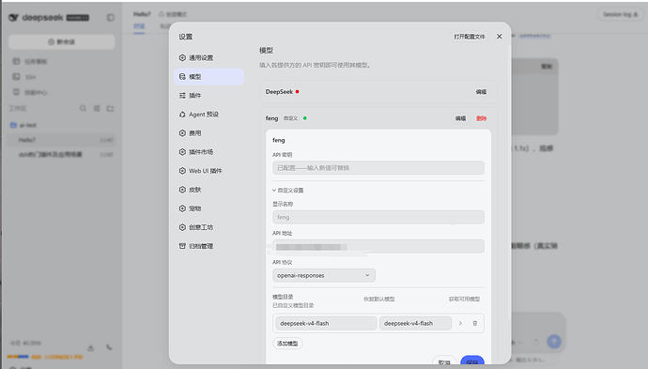The height and width of the screenshot is (369, 648).
Task: Click the new folder icon in workspace header
Action: click(110, 108)
